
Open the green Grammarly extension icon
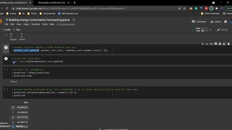196,8
